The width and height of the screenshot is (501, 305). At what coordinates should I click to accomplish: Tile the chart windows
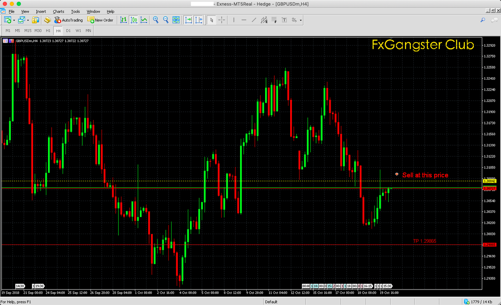click(176, 20)
